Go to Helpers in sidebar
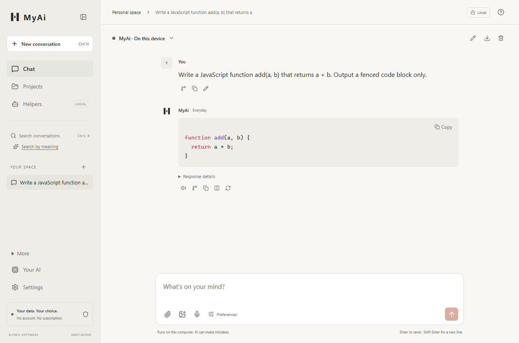 [50, 104]
